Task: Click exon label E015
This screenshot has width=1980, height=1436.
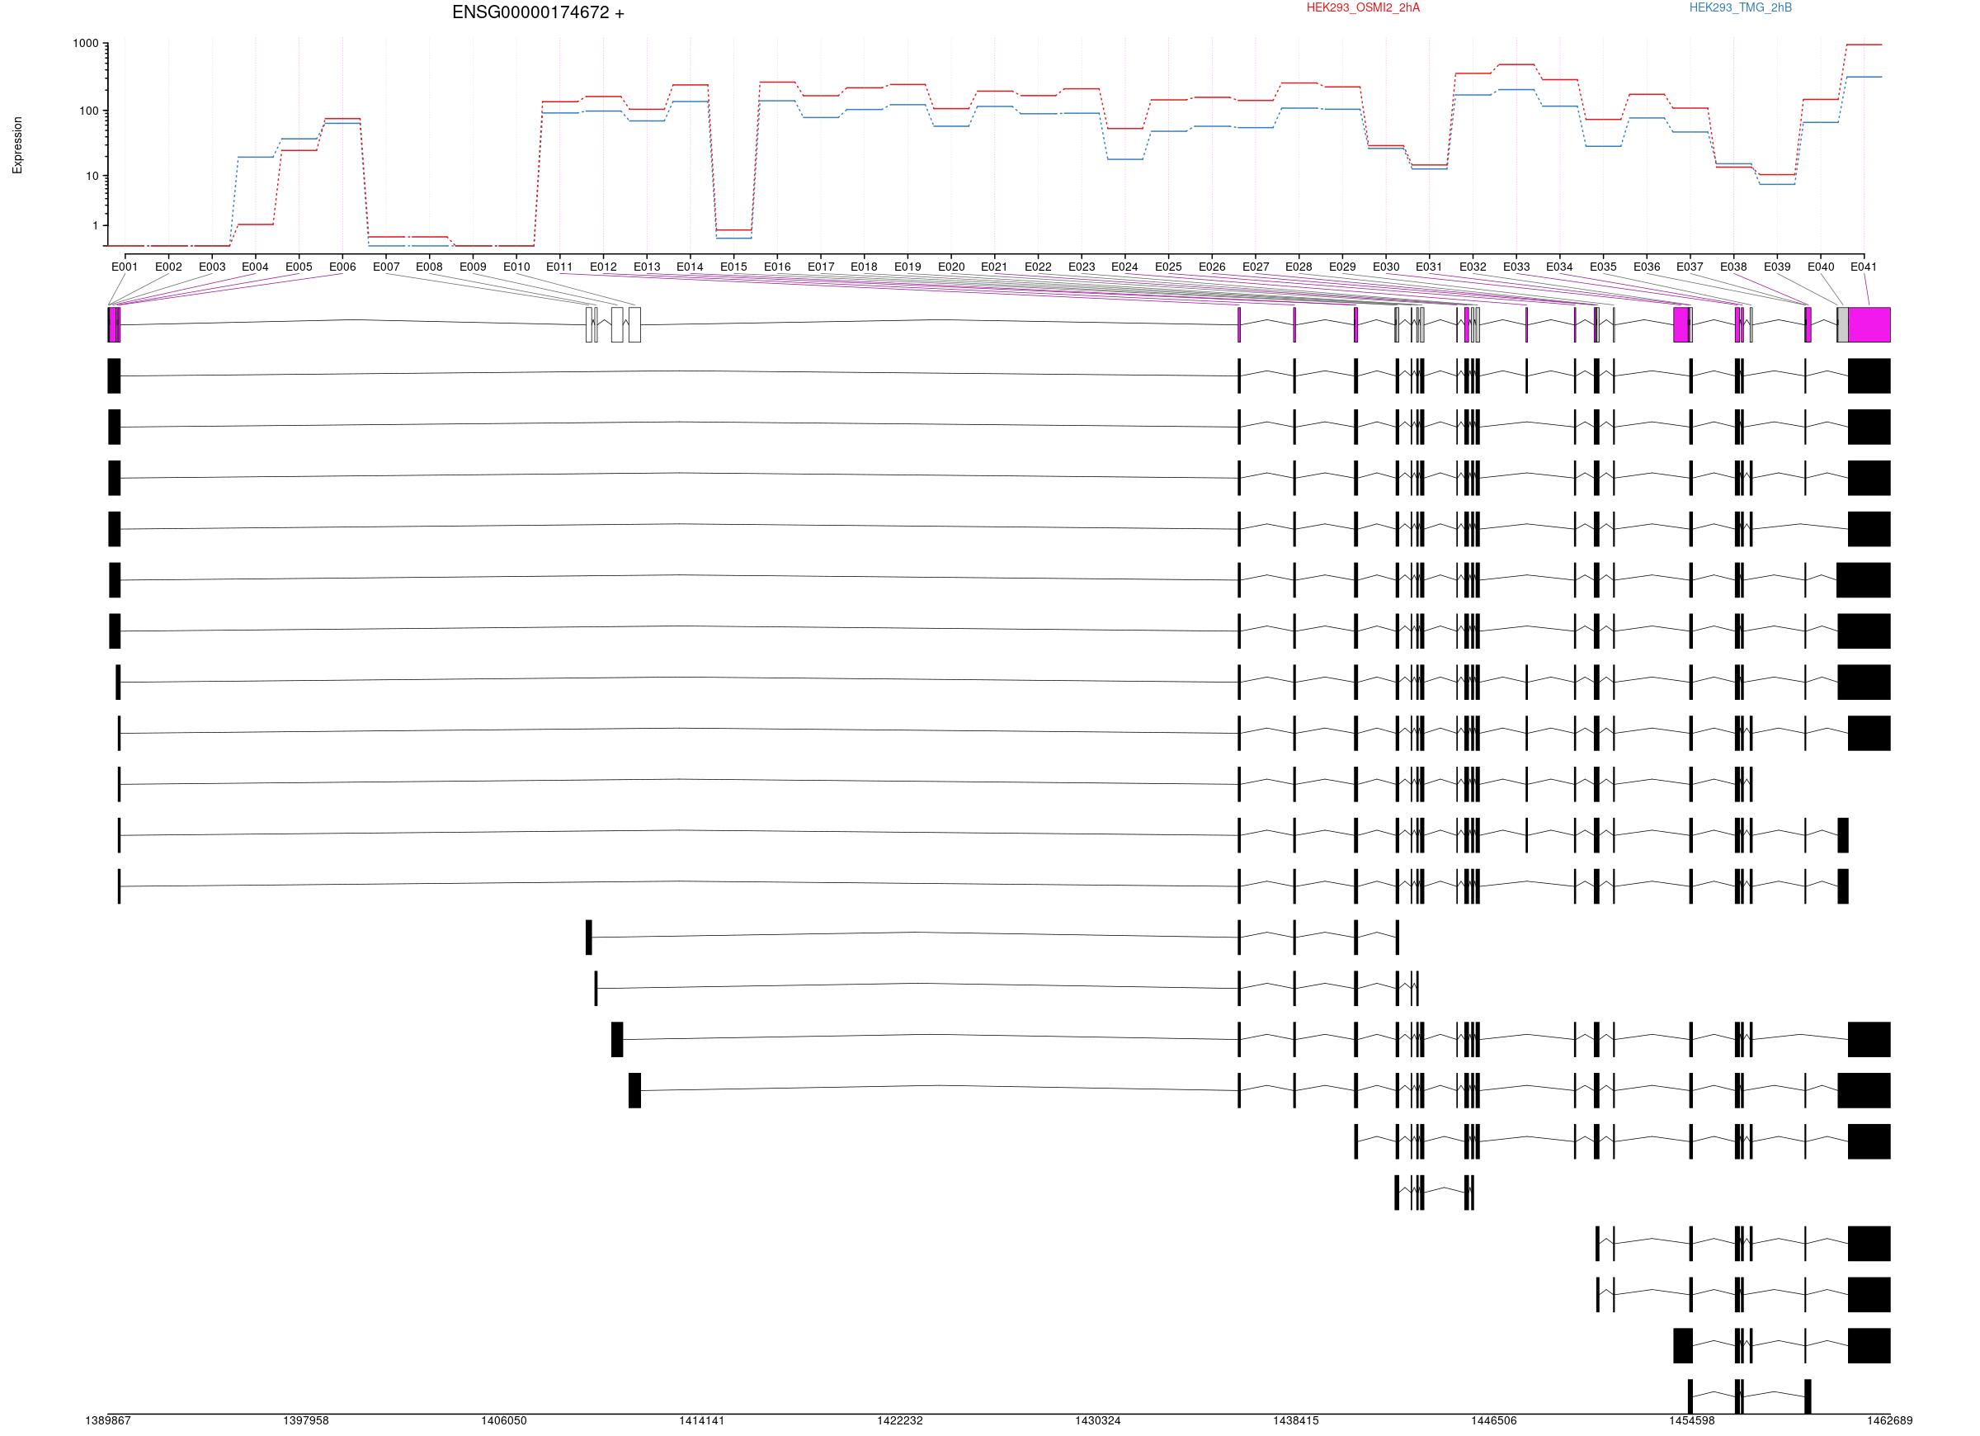Action: [733, 267]
